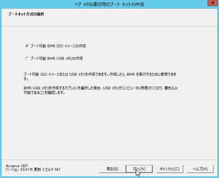Open help with the ヘルプ(H) button
Viewport: 219px width, 178px height.
coord(200,169)
